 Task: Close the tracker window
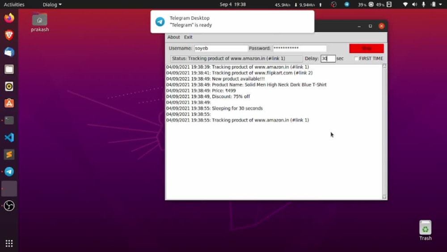tap(381, 26)
